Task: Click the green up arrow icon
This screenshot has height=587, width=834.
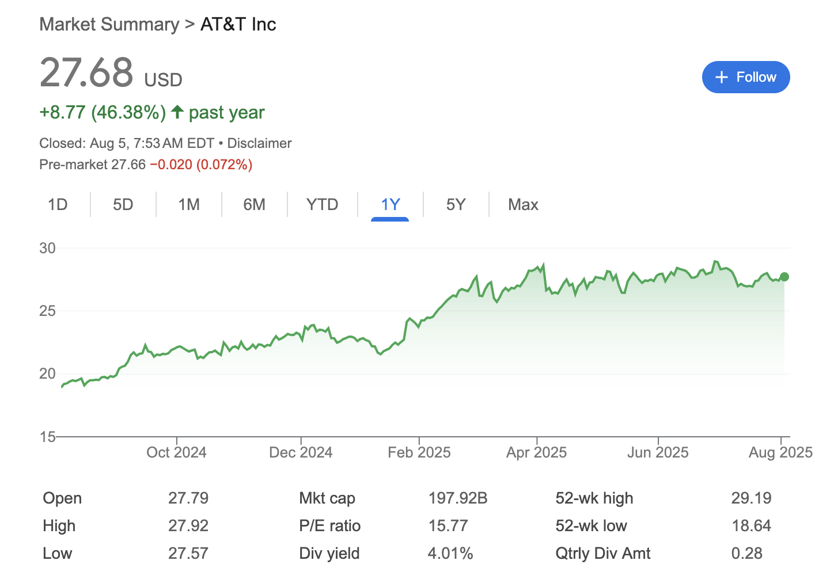Action: click(x=177, y=112)
